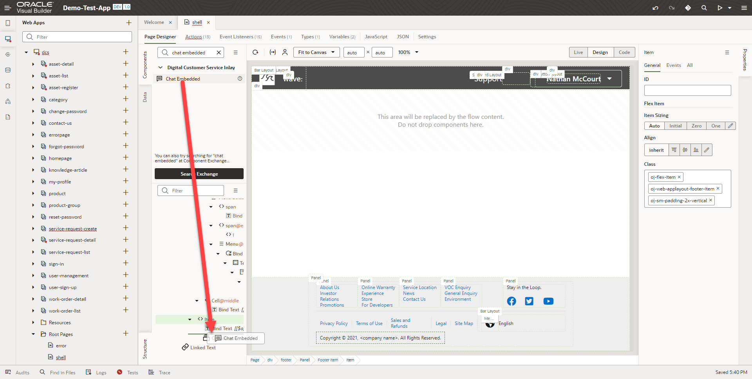Viewport: 752px width, 379px height.
Task: Open the header options menu icon
Action: 744,8
